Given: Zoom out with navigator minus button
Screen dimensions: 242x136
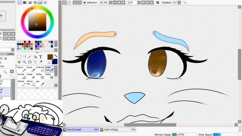Looking at the screenshot, I should coord(5,34).
